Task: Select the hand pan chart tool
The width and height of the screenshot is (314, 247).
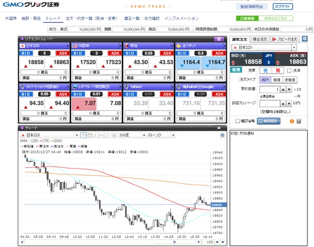Action: pos(89,135)
